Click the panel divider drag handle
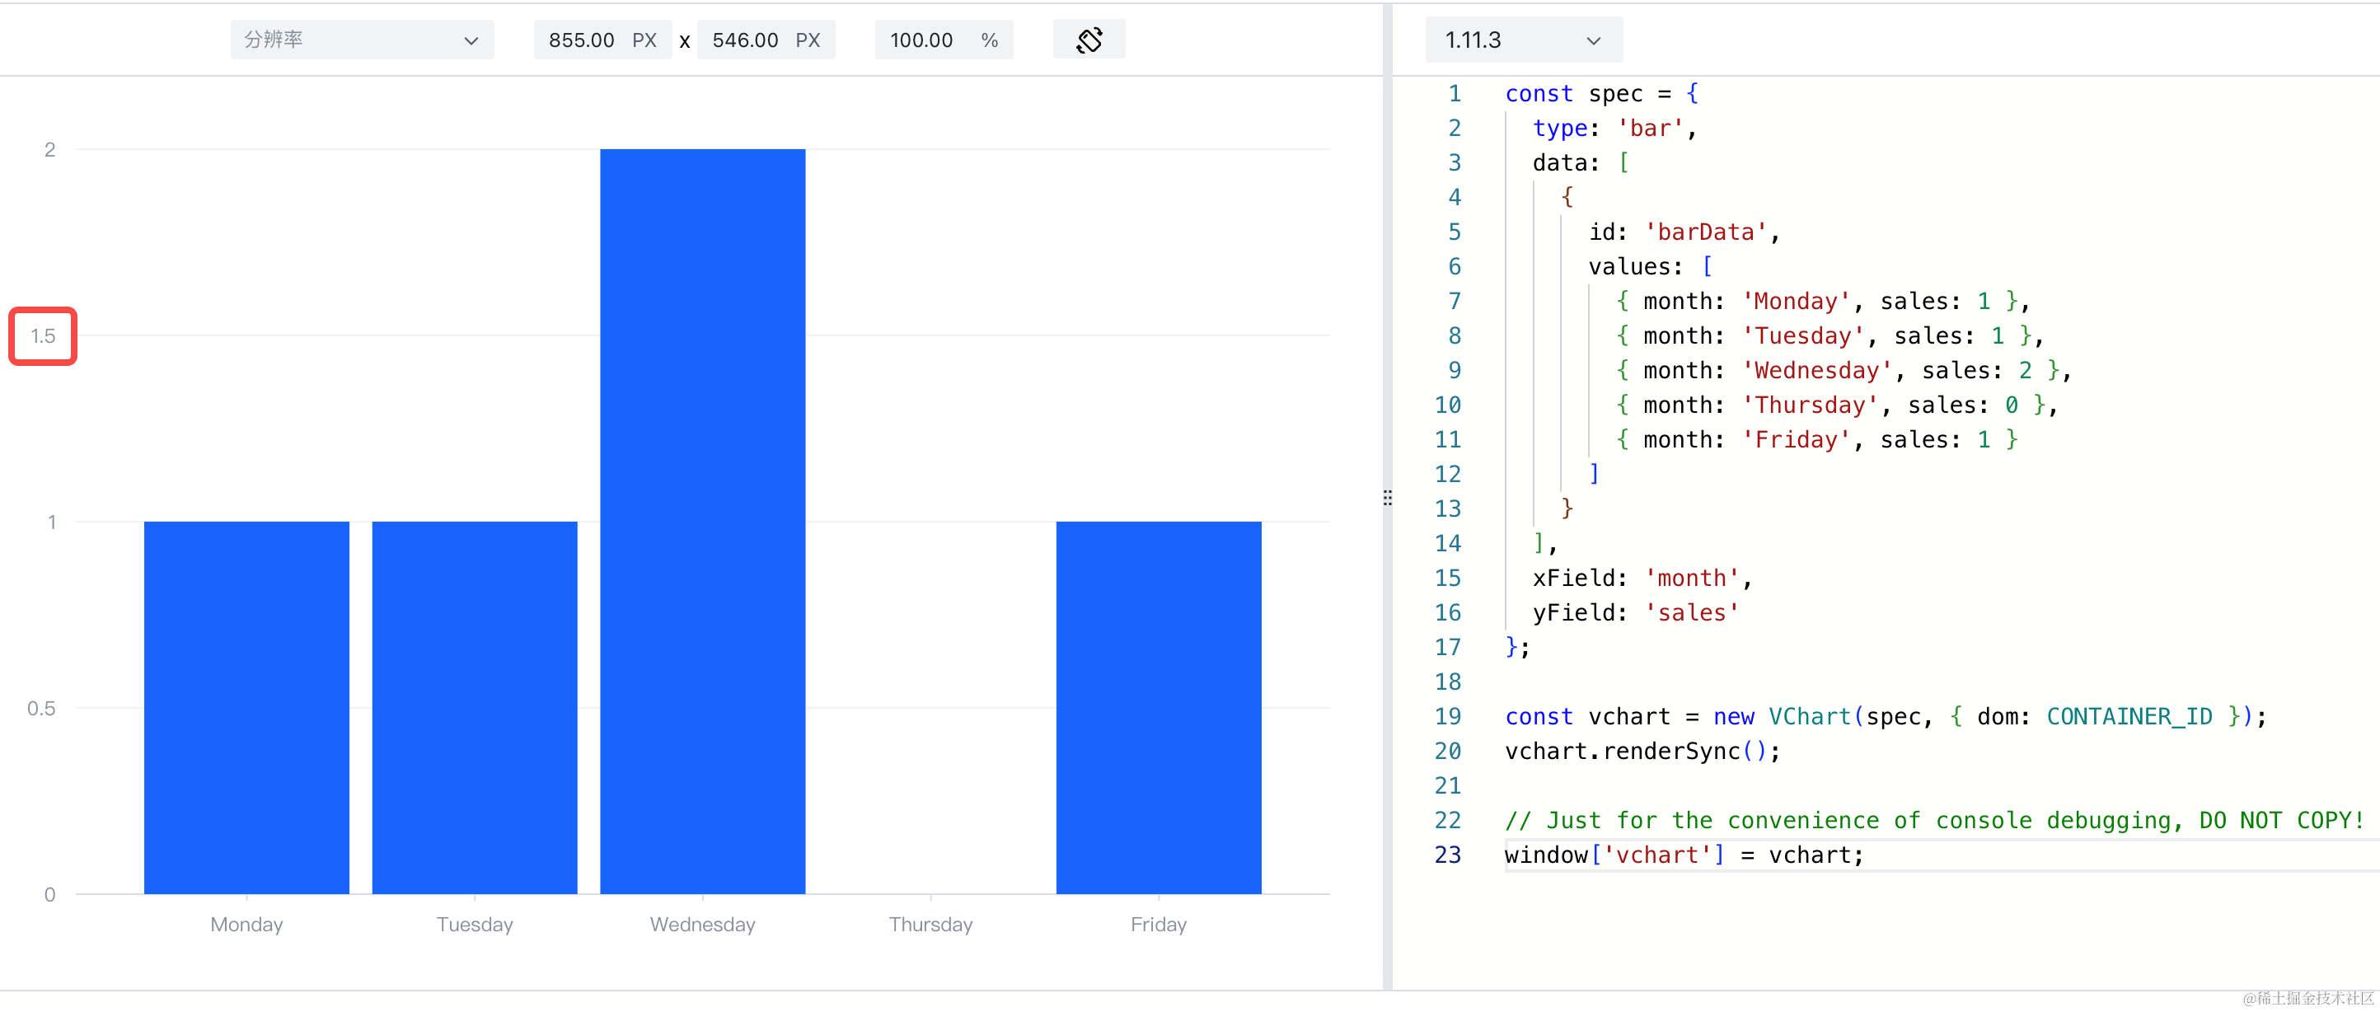 click(x=1387, y=498)
